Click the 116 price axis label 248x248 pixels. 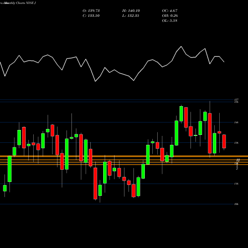click(237, 184)
